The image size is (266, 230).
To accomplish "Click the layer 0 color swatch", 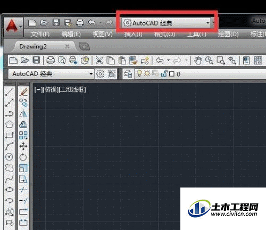I will 172,74.
